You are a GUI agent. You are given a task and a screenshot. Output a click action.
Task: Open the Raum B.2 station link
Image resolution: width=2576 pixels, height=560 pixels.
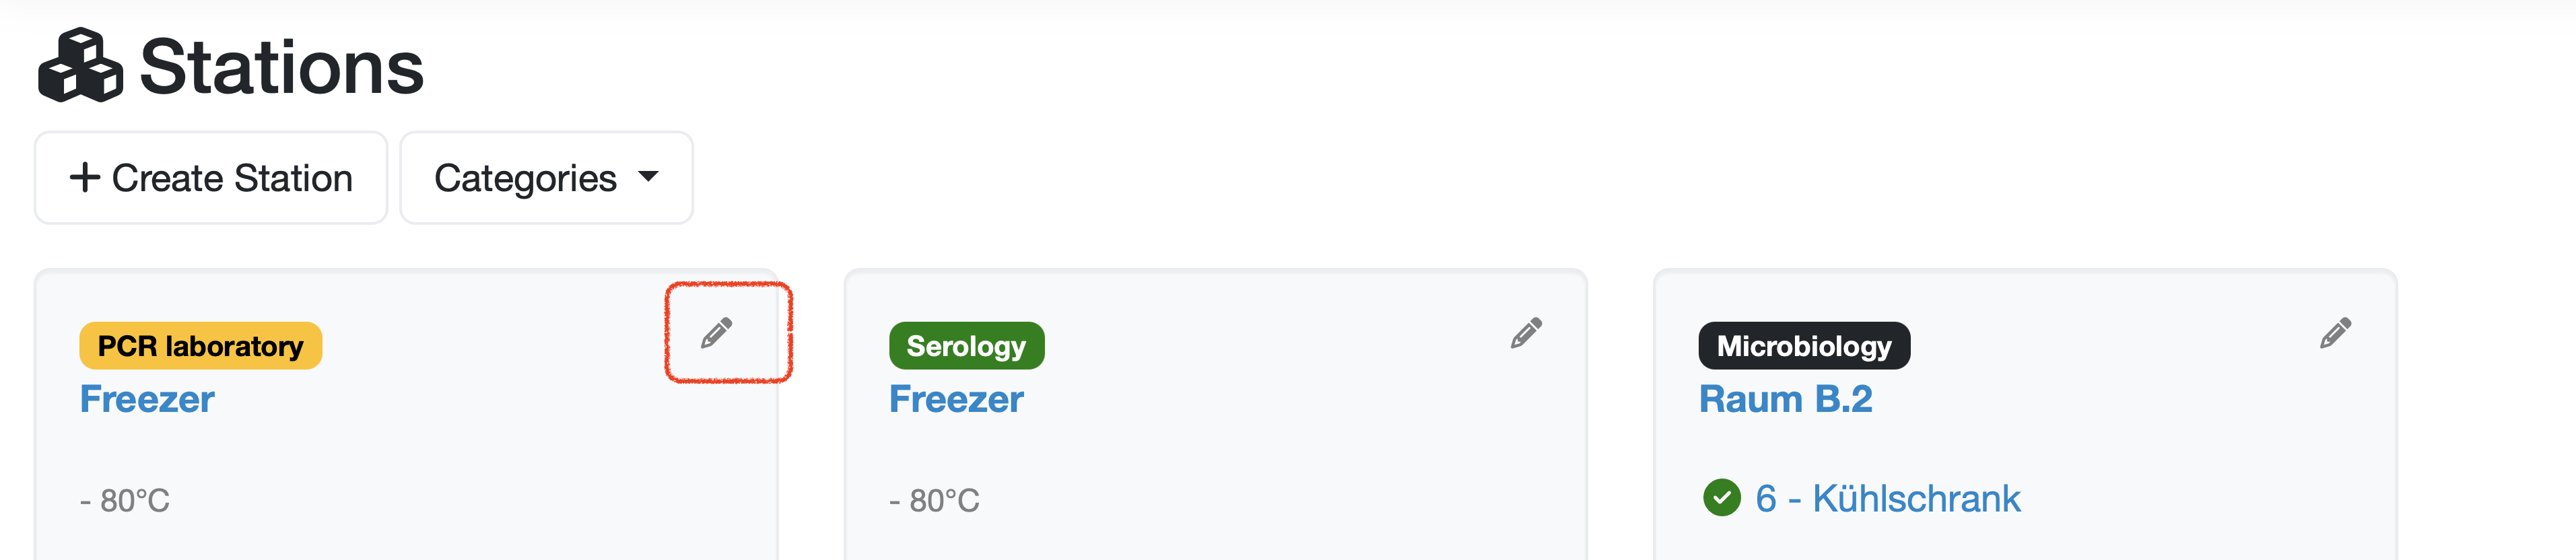coord(1785,399)
